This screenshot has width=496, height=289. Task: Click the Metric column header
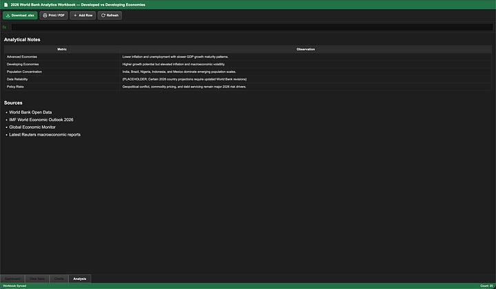click(x=62, y=50)
